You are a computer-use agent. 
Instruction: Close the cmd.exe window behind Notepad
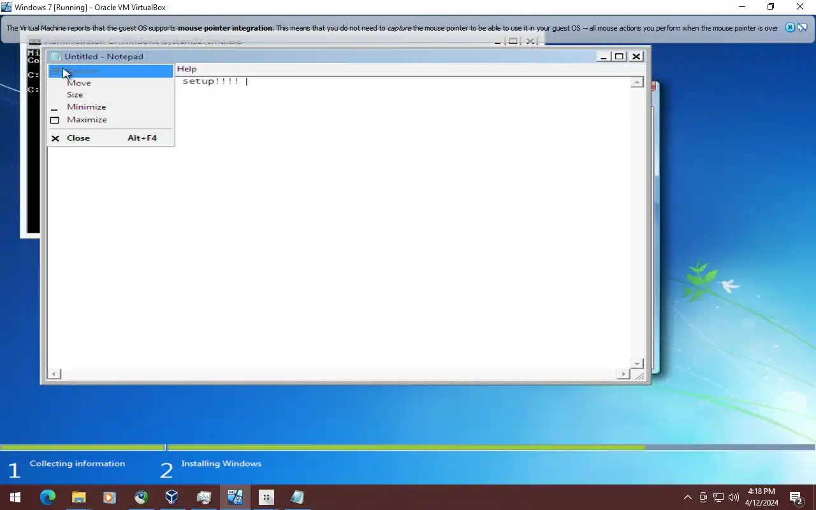tap(531, 41)
